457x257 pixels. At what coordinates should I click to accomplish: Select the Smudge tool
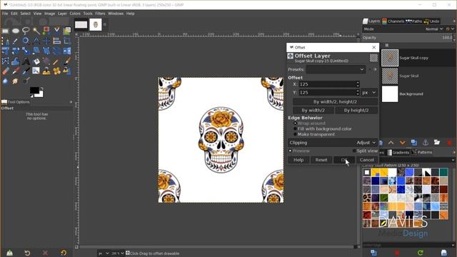pyautogui.click(x=15, y=81)
